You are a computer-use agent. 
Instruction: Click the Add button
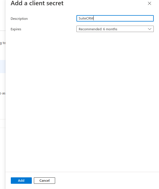click(21, 181)
